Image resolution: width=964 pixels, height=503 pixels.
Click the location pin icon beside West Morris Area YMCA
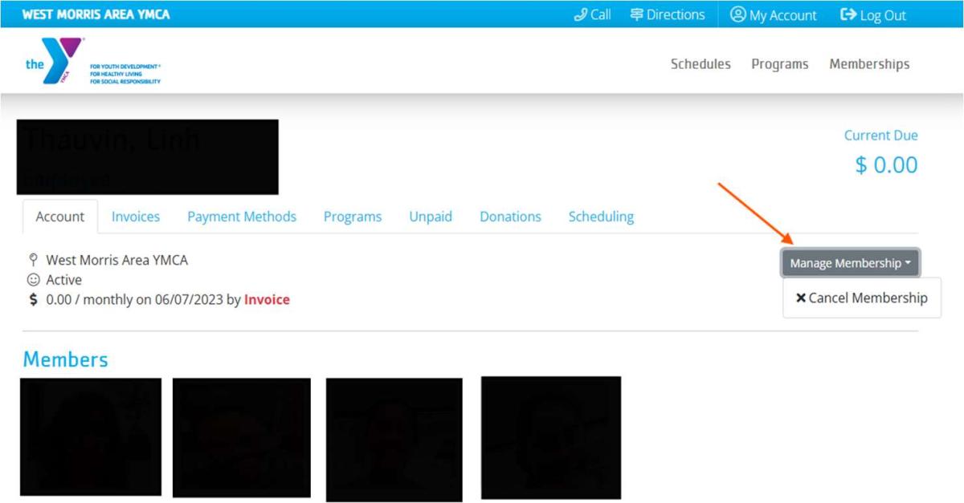tap(33, 260)
